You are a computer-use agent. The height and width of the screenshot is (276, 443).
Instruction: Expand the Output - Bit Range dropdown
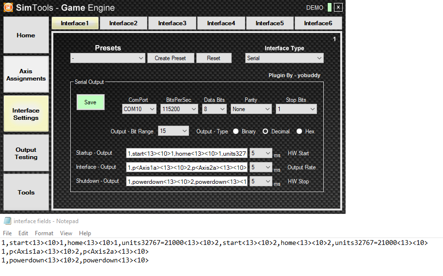point(174,131)
